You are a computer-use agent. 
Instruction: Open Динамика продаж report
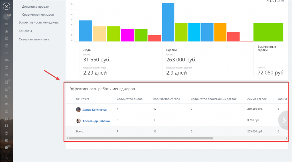point(35,6)
